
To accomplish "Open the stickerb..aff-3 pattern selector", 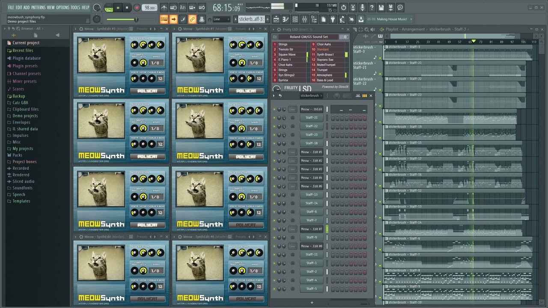I will tap(251, 19).
